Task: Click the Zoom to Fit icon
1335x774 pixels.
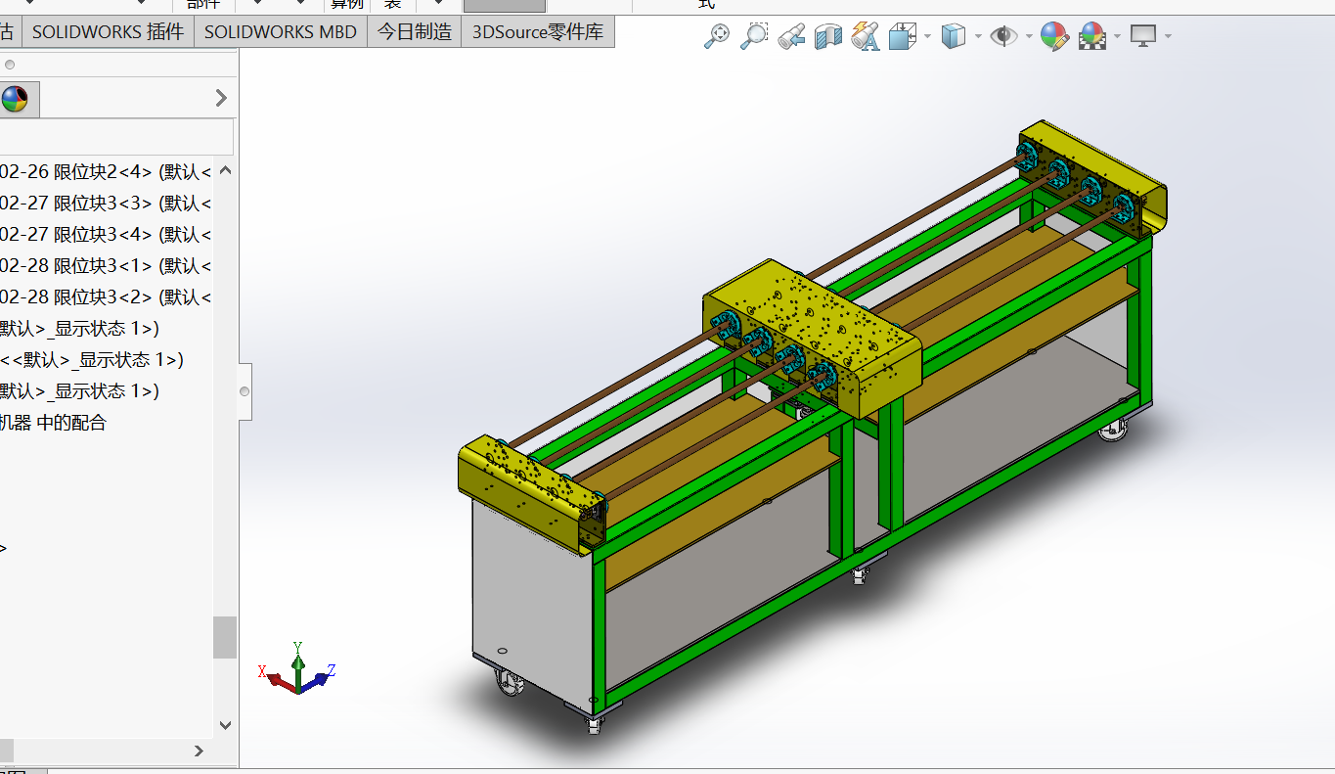Action: [x=717, y=36]
